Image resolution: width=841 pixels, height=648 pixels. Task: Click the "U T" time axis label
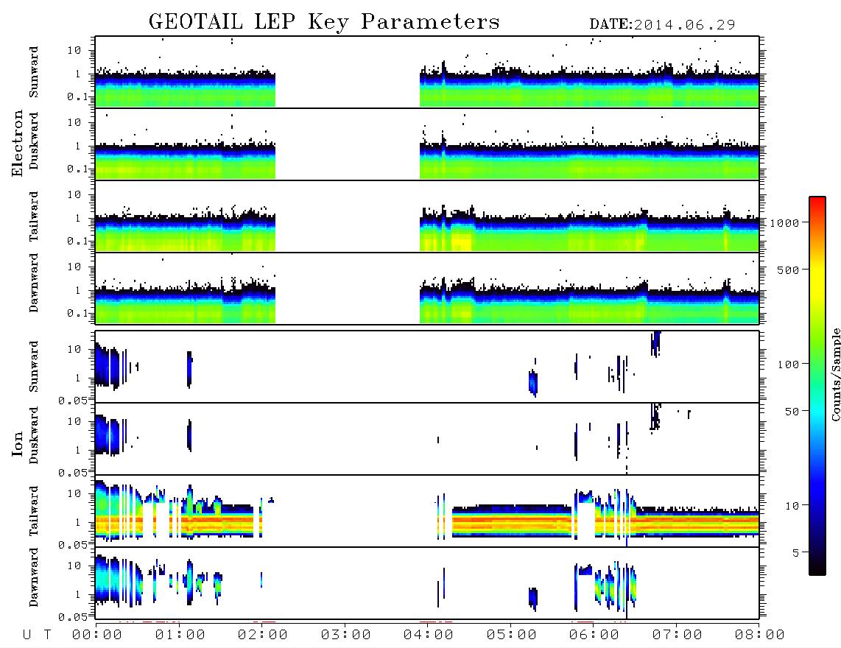(37, 635)
